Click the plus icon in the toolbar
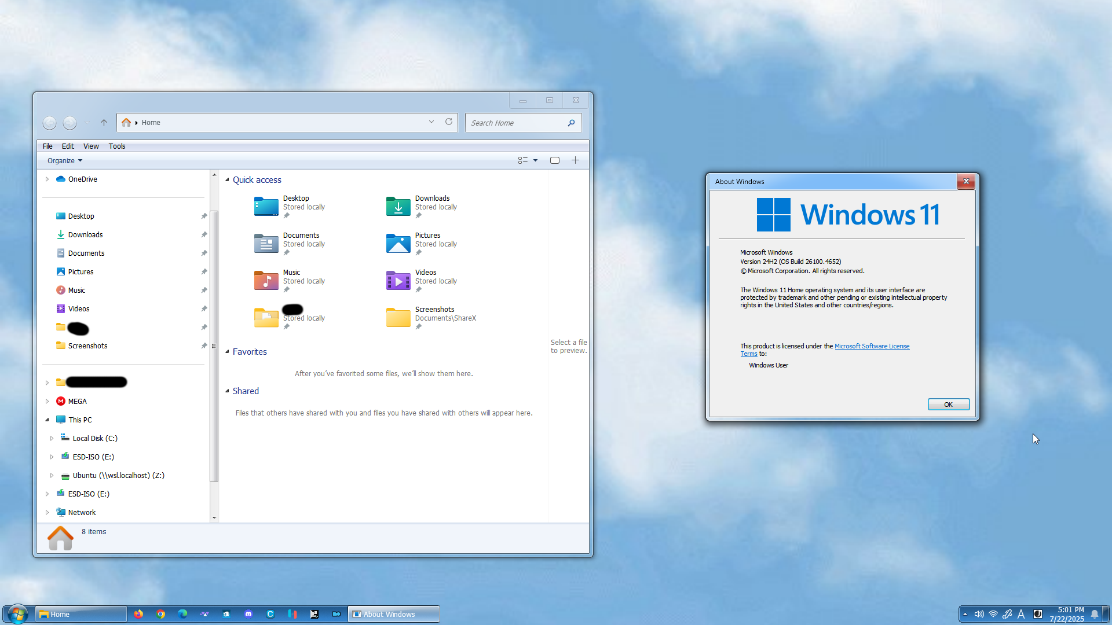 [576, 160]
